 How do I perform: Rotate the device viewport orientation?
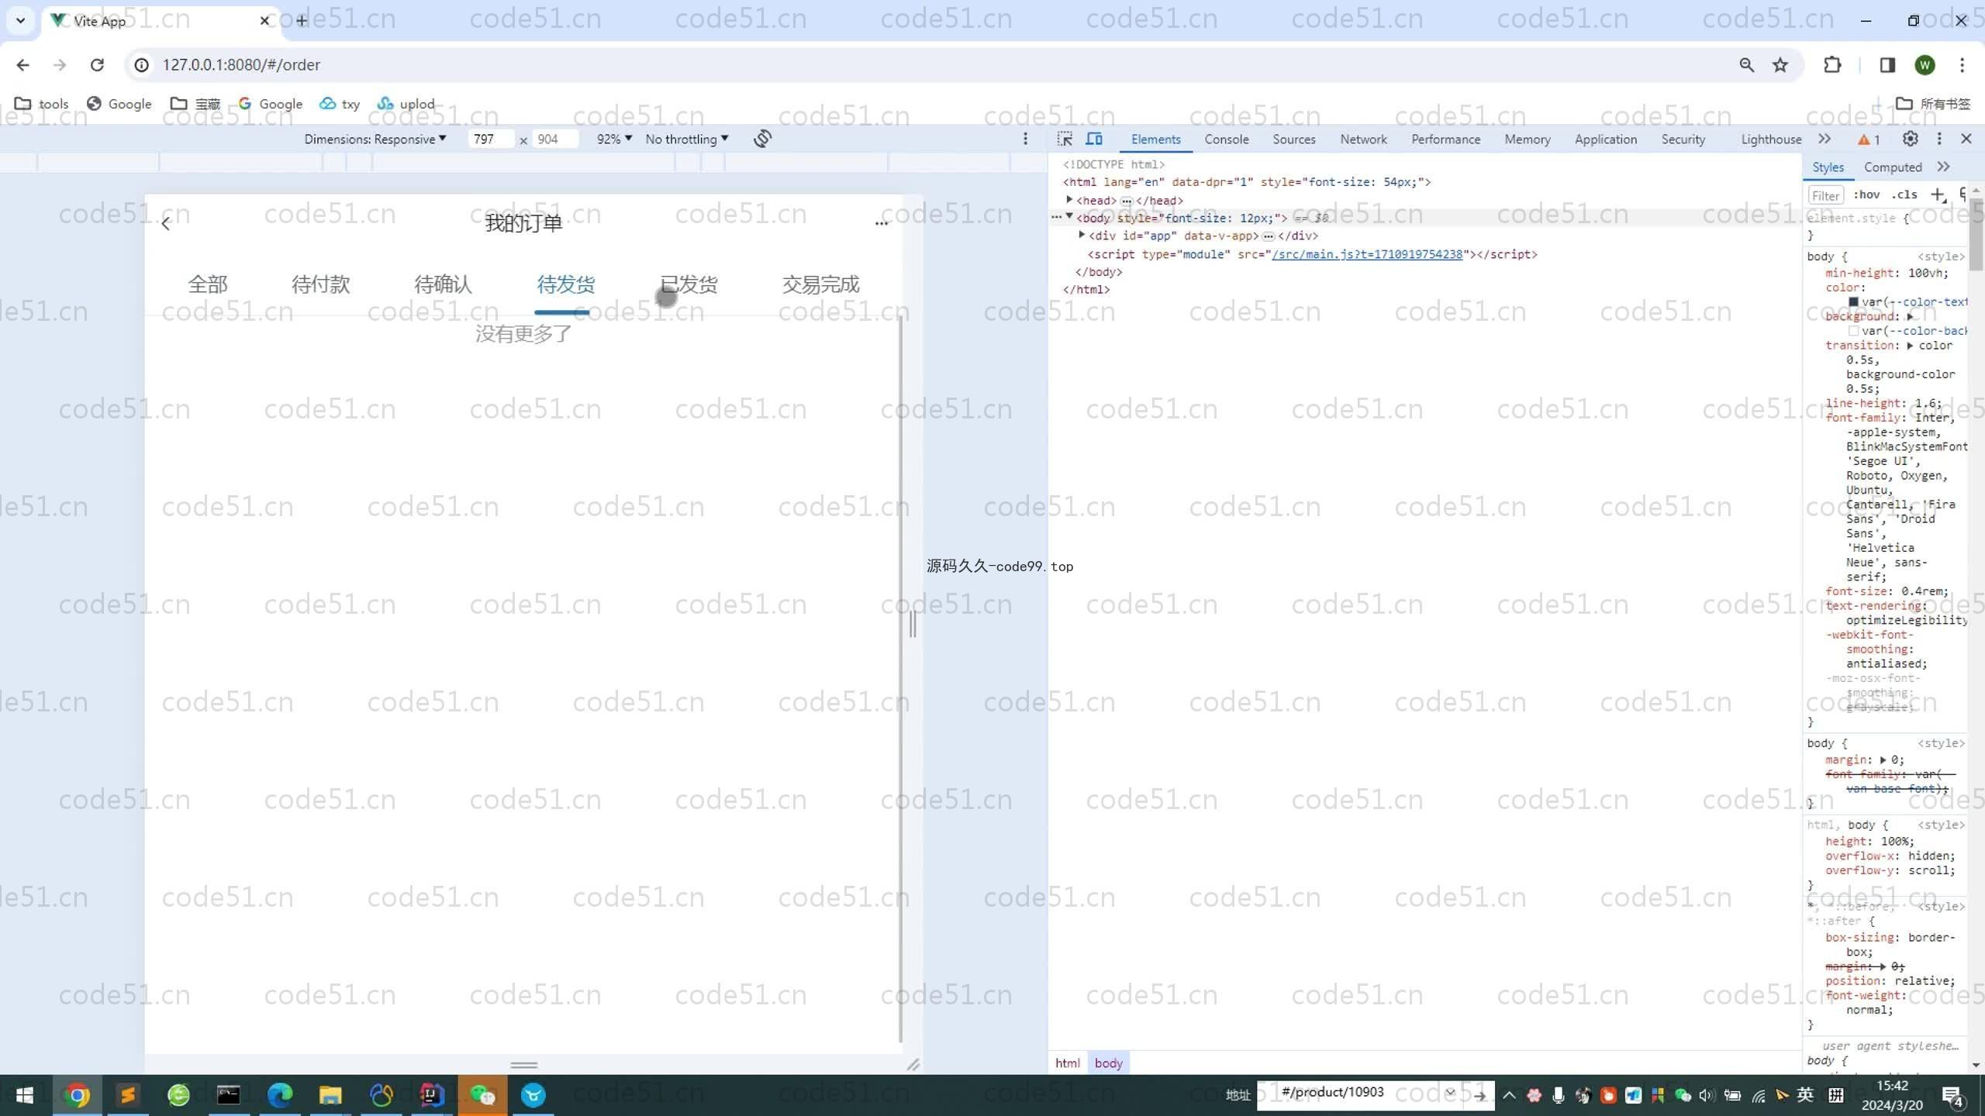click(x=762, y=139)
